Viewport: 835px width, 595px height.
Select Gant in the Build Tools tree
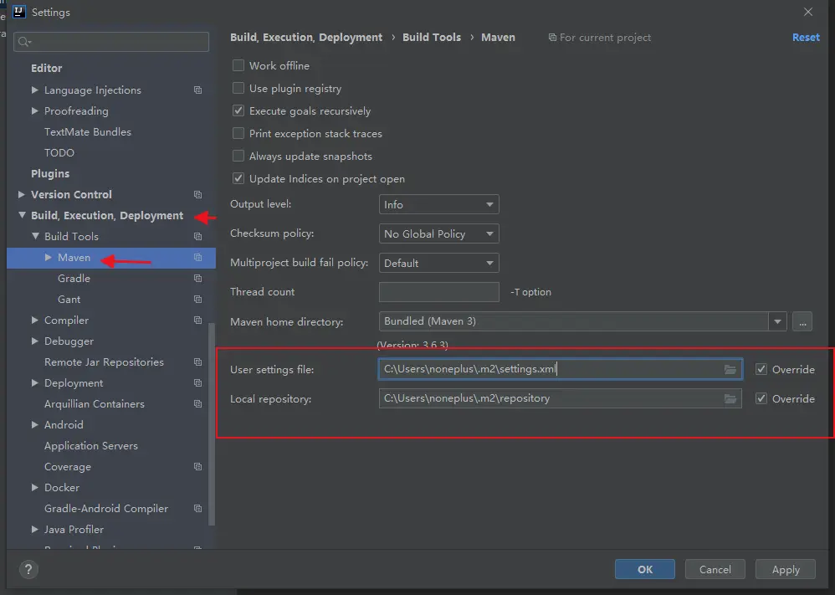pos(69,300)
